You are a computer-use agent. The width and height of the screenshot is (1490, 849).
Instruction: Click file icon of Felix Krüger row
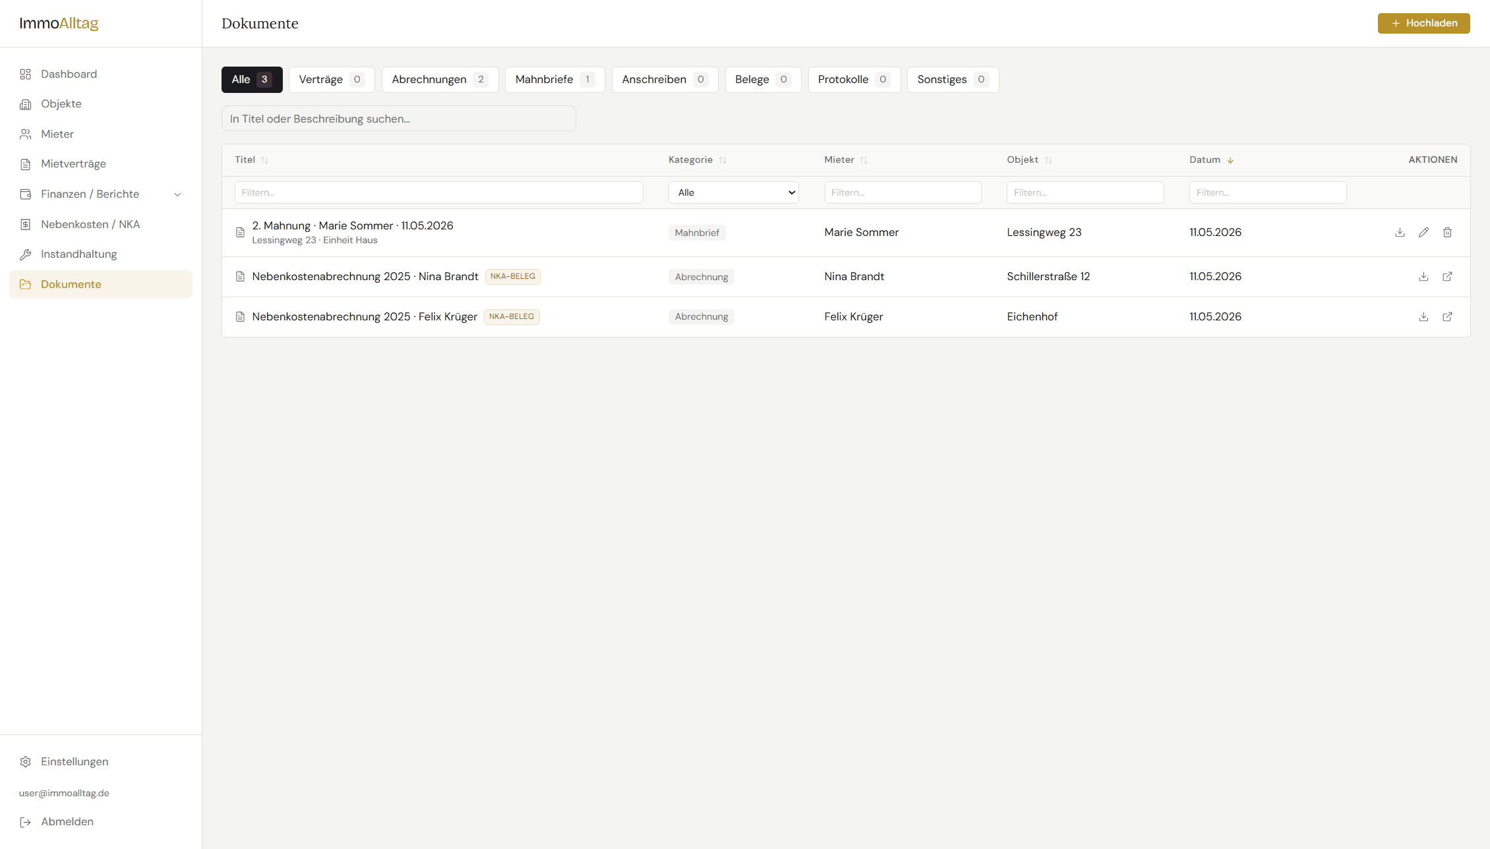point(240,316)
